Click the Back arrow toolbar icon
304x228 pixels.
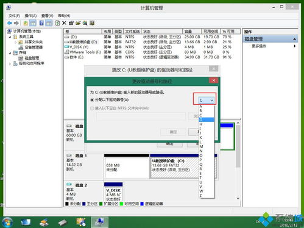click(9, 23)
